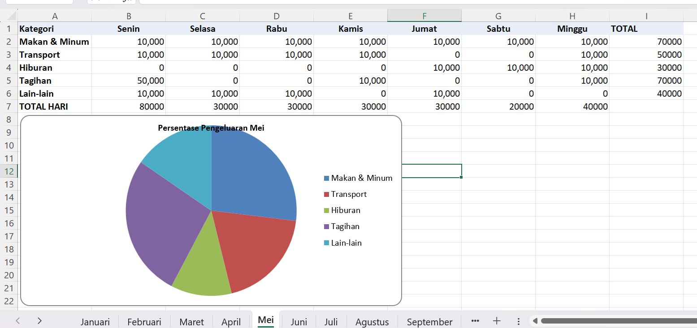
Task: Open the sheet options kebab menu icon
Action: click(x=519, y=321)
